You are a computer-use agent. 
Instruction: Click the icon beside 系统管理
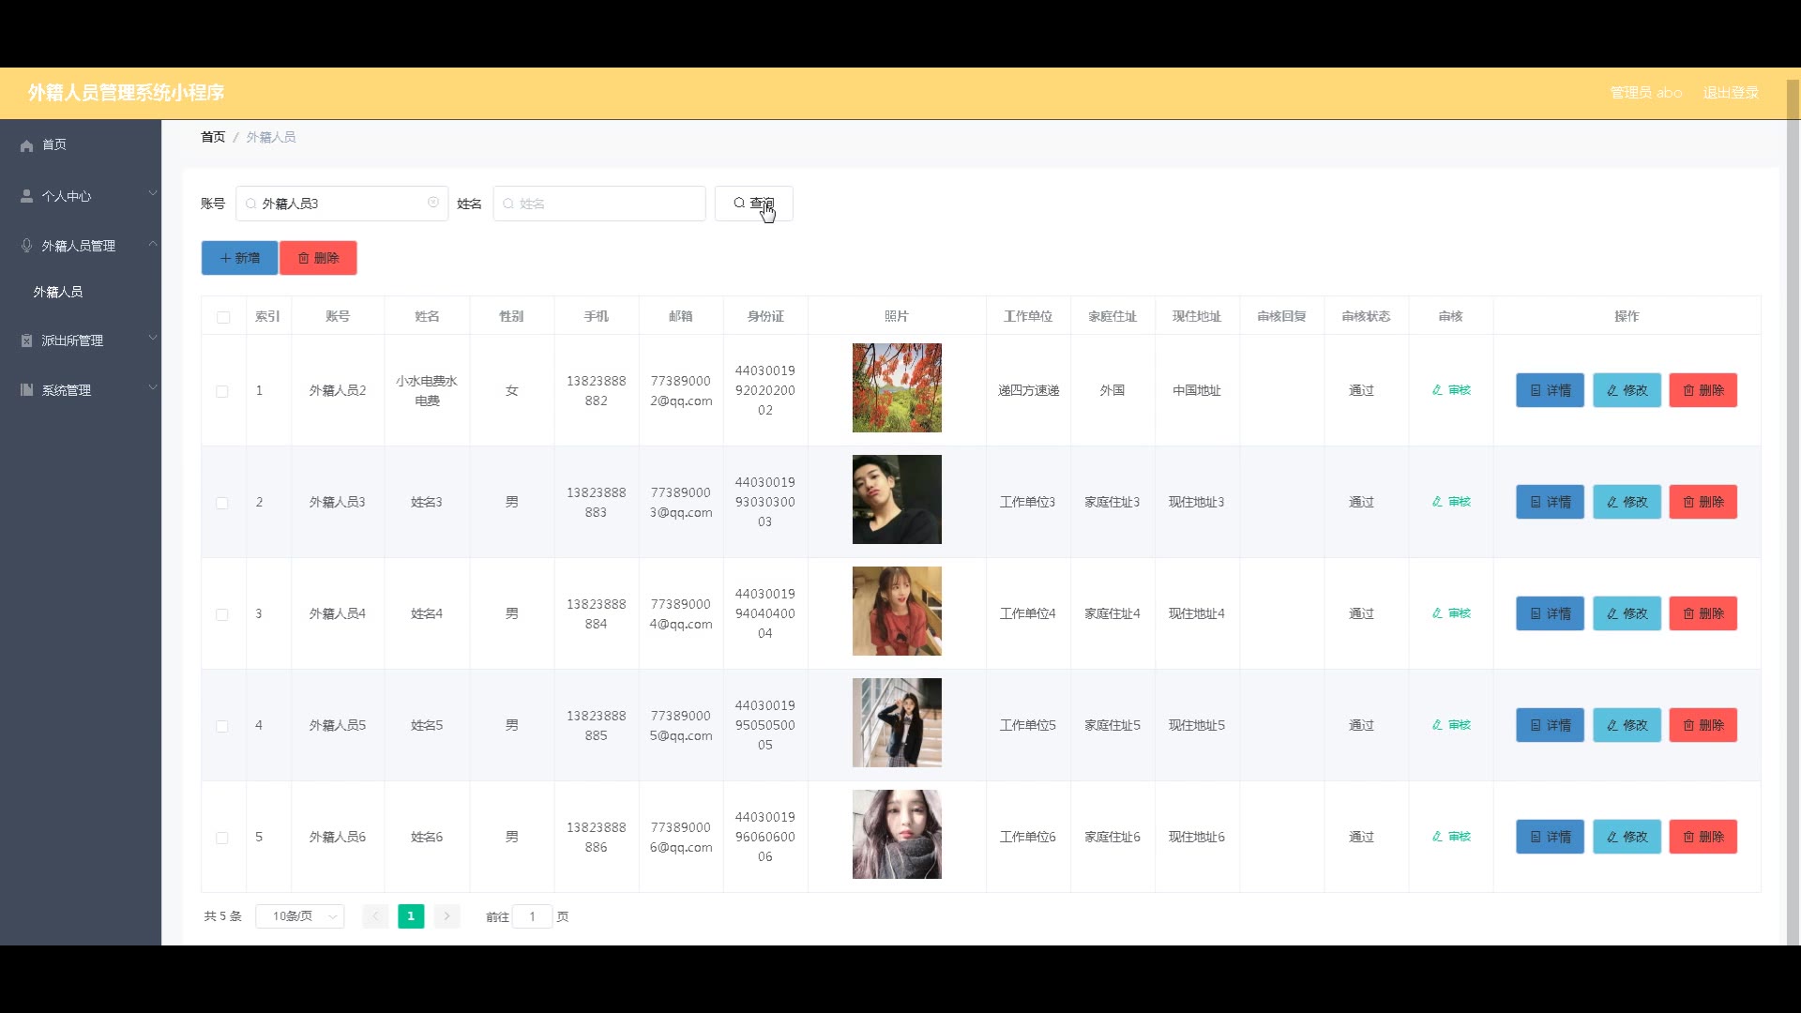click(26, 389)
